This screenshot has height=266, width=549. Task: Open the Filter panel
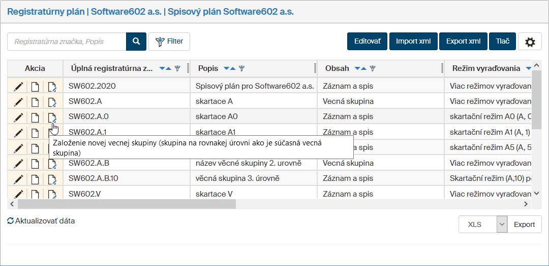(169, 42)
